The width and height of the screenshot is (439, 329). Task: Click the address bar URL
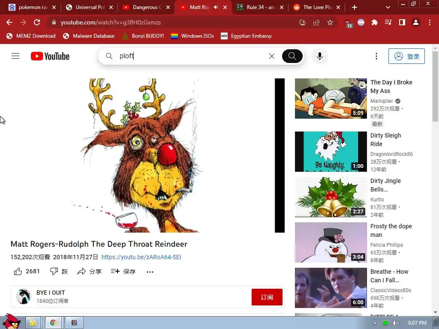111,22
